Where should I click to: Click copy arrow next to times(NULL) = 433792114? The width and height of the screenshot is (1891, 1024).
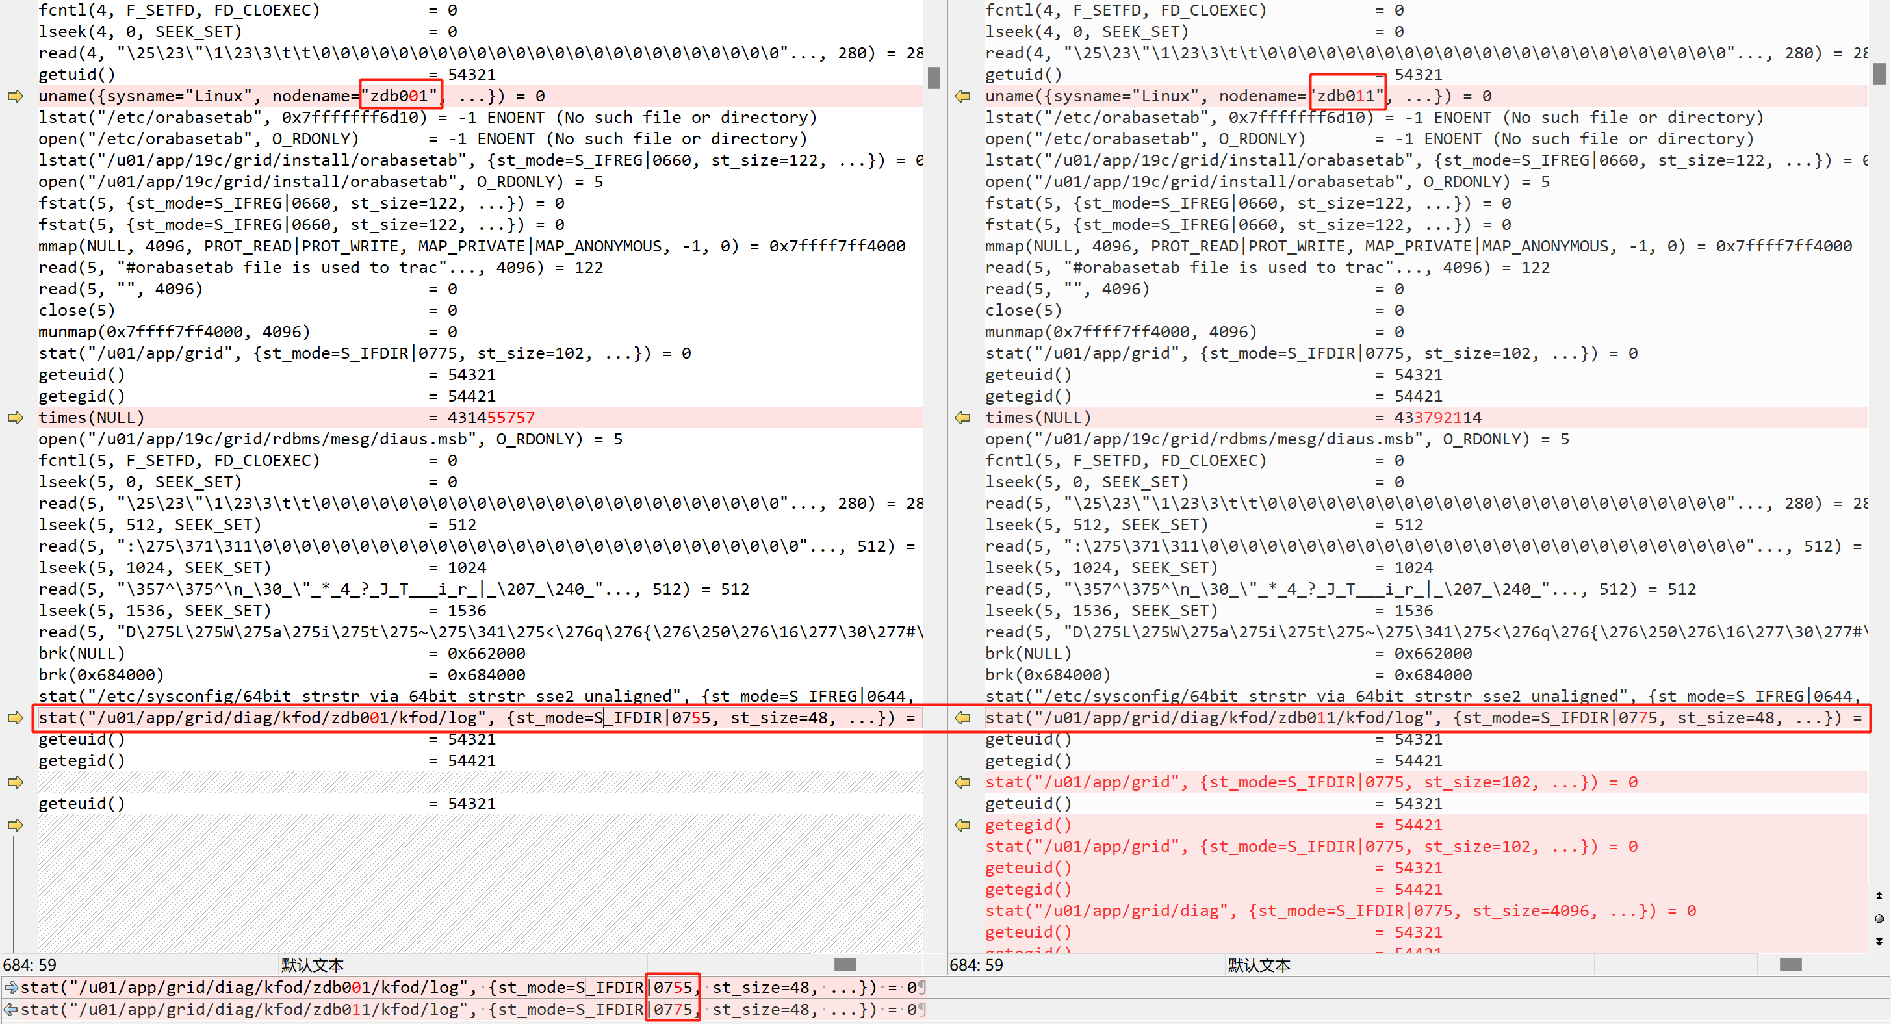click(962, 418)
